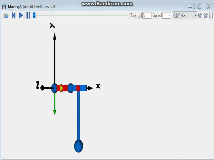Image resolution: width=214 pixels, height=160 pixels.
Task: Select the red joint dot on blue bar
Action: coord(78,88)
